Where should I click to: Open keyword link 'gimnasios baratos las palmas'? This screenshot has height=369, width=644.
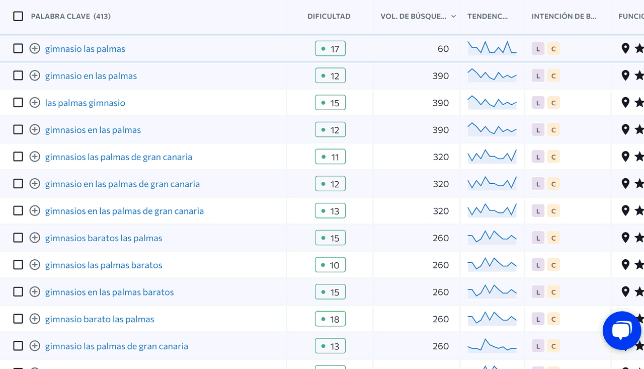point(104,238)
